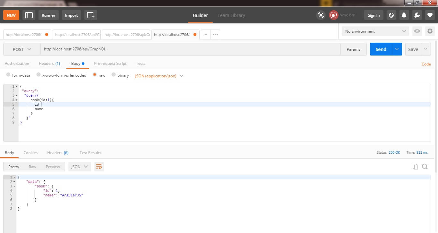
Task: Click the request URL input field
Action: (189, 49)
